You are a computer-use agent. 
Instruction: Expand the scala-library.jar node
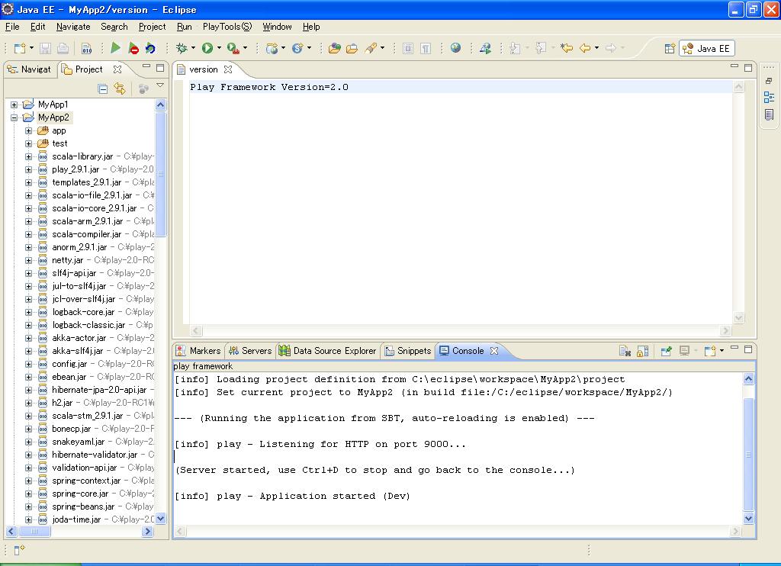(28, 156)
